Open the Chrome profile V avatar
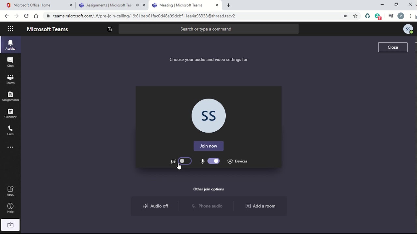The image size is (417, 234). point(401,16)
